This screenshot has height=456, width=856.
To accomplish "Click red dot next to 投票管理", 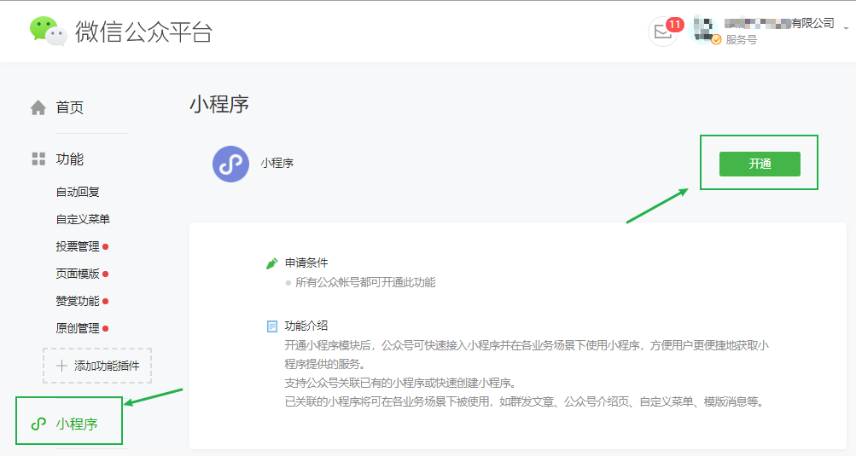I will point(105,247).
